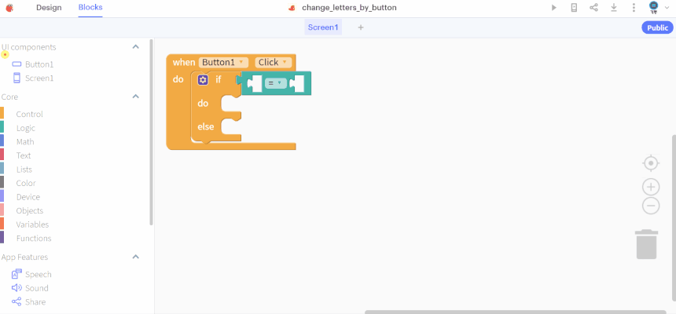Click the purple Functions color swatch
676x314 pixels.
(2, 237)
